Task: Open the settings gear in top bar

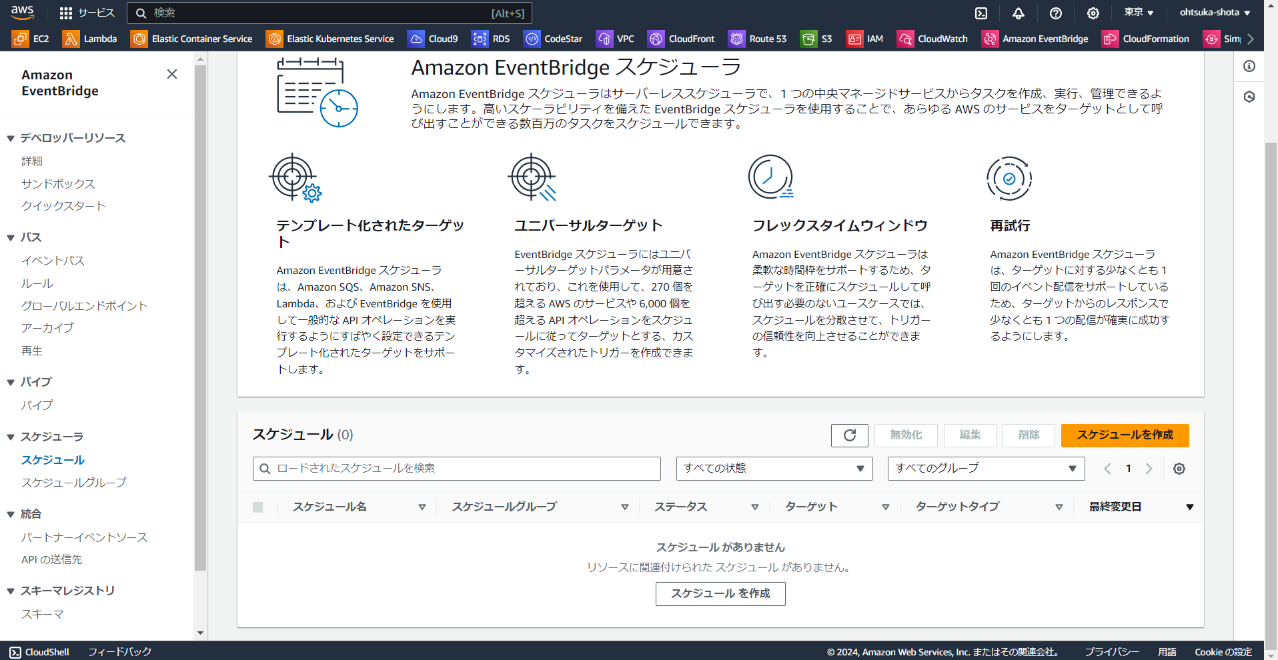Action: (x=1093, y=13)
